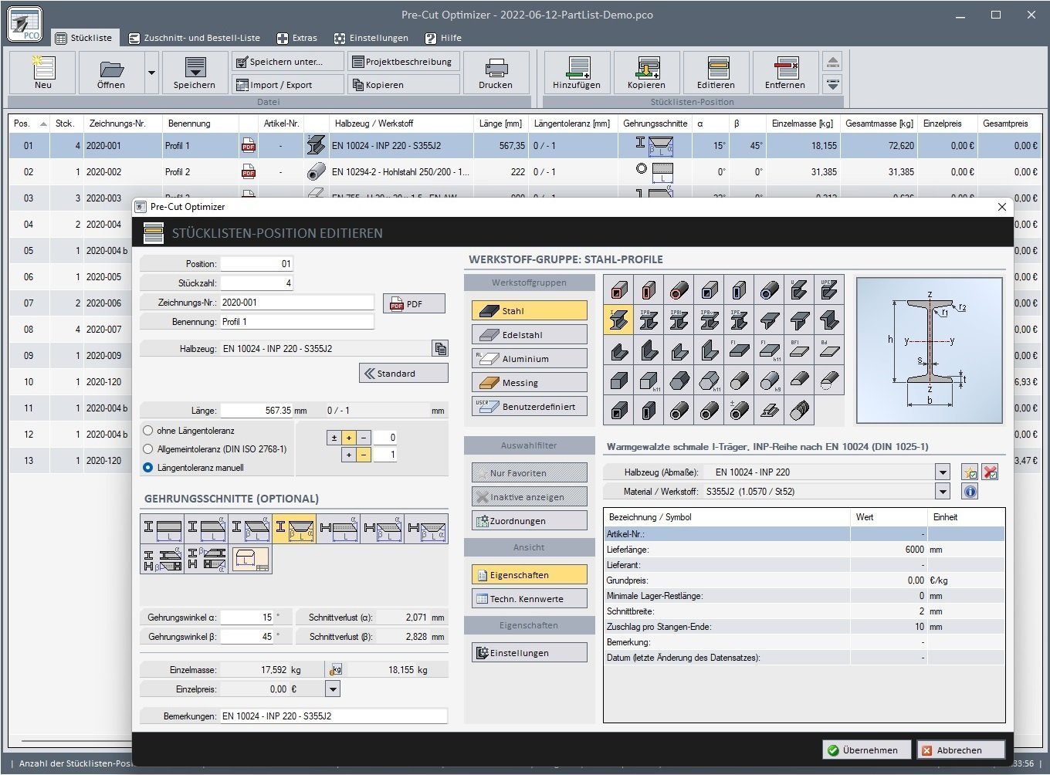Screen dimensions: 1050x775
Task: Move position down with arrow button
Action: tap(832, 84)
